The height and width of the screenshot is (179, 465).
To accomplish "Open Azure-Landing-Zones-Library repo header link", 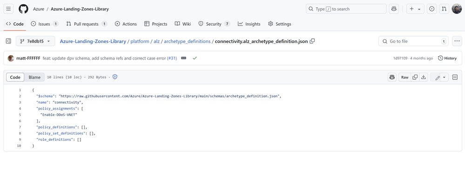I will [x=80, y=9].
